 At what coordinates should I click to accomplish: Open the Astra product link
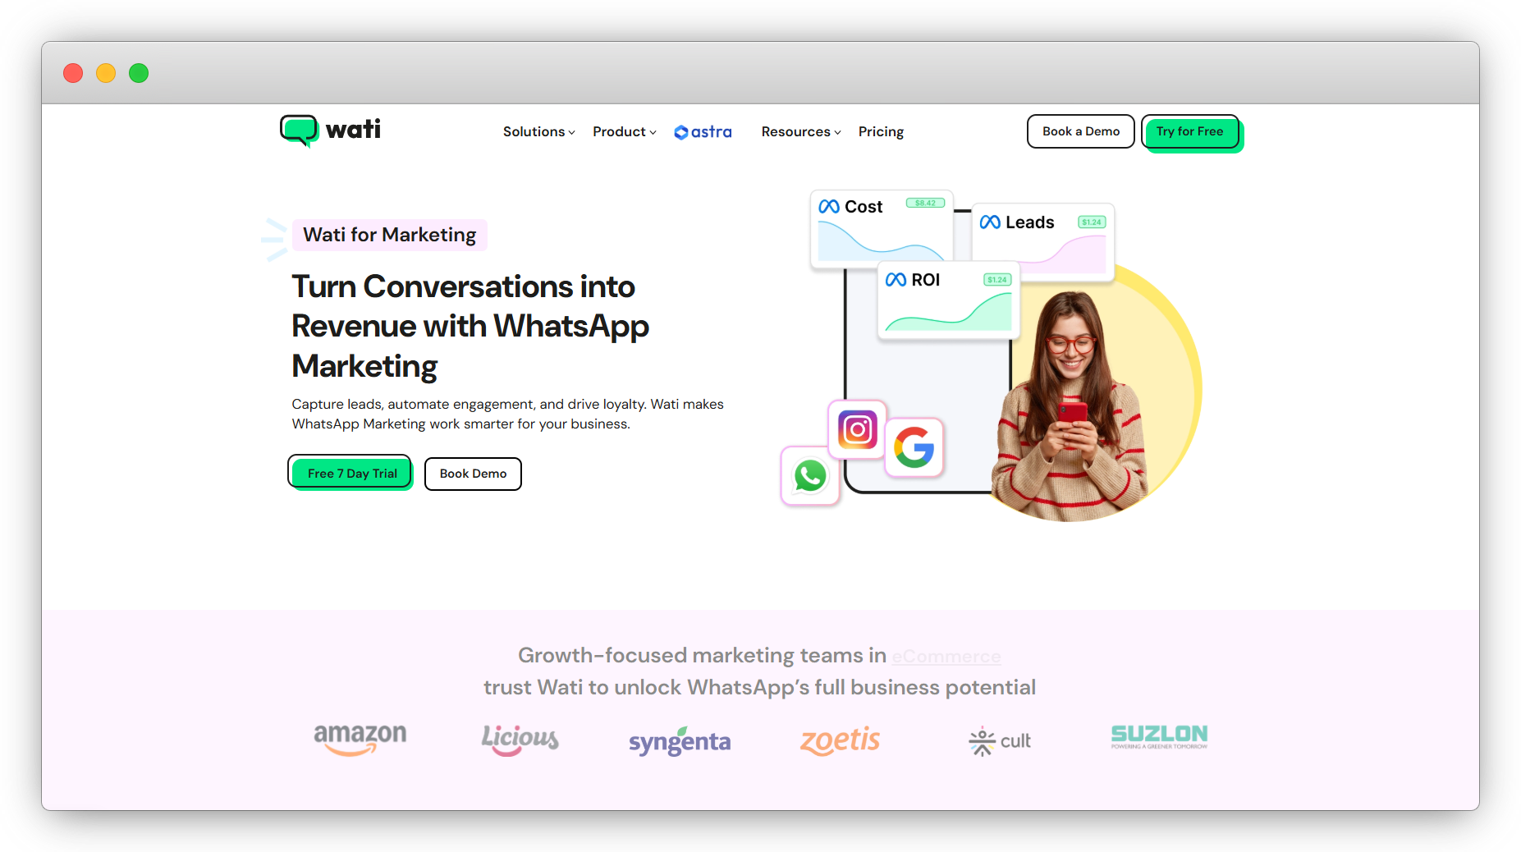point(703,132)
